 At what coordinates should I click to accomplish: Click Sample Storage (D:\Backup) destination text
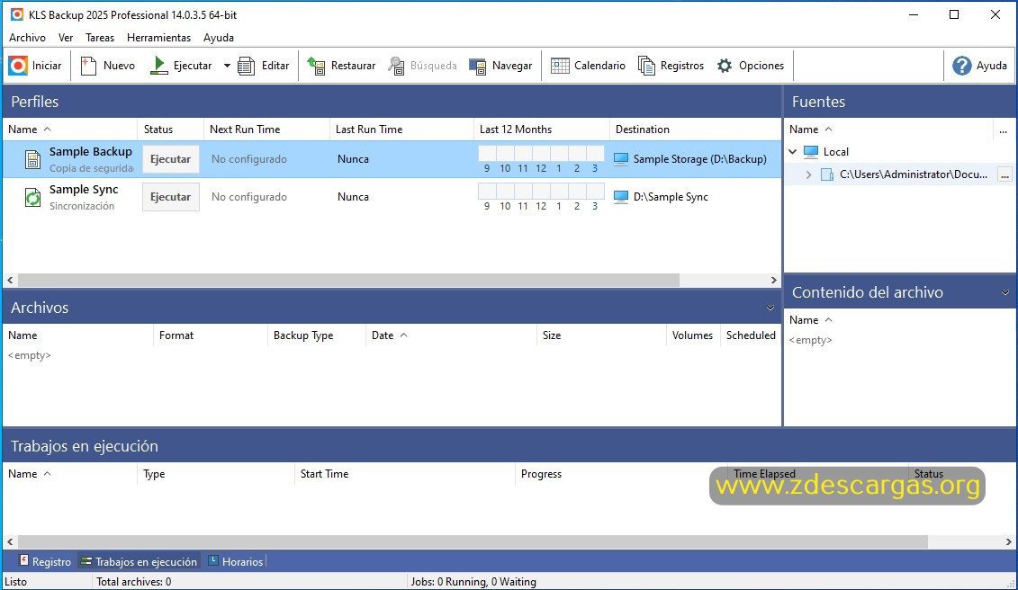pyautogui.click(x=700, y=159)
